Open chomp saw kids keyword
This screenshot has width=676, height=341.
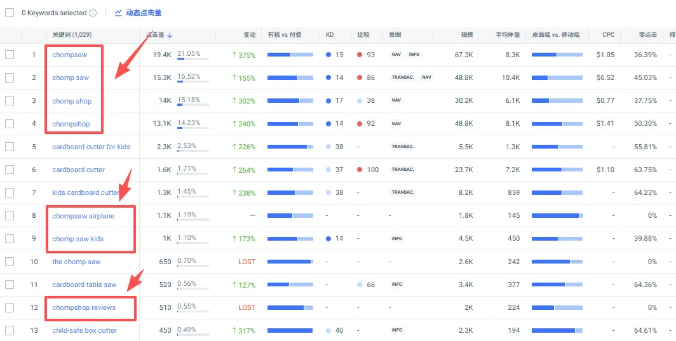tap(78, 238)
